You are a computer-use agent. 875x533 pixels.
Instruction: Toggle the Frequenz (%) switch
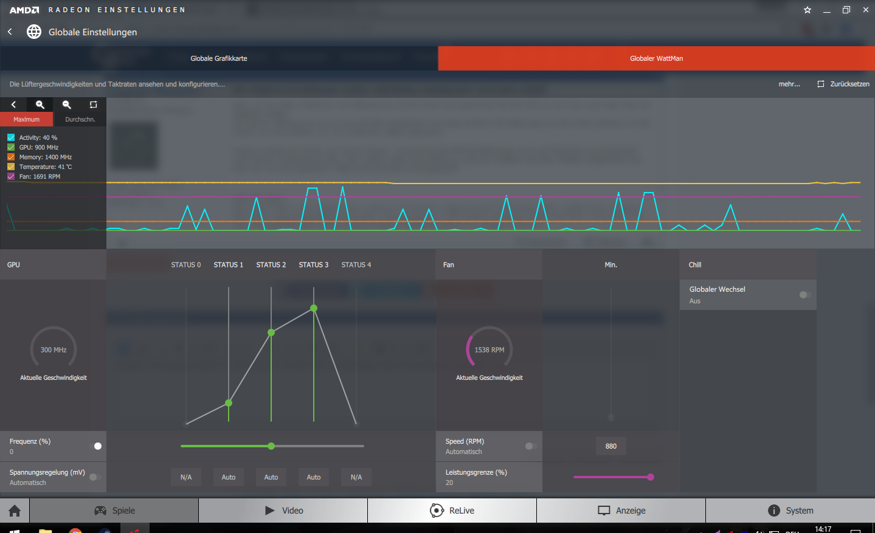click(x=95, y=446)
